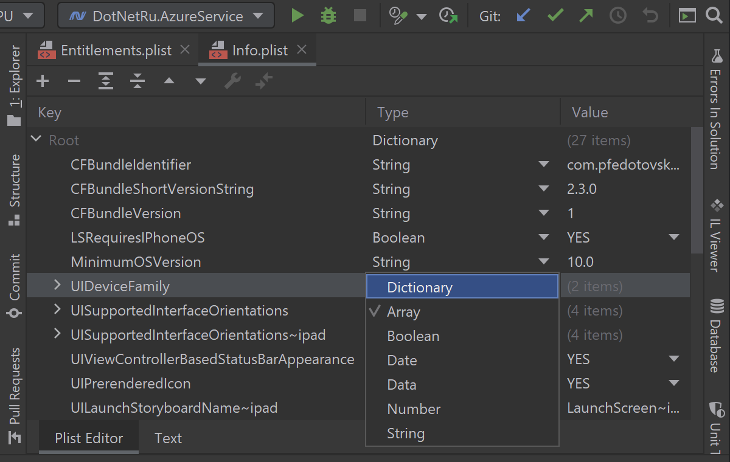This screenshot has width=730, height=462.
Task: Open type dropdown for CFBundleVersion
Action: (544, 213)
